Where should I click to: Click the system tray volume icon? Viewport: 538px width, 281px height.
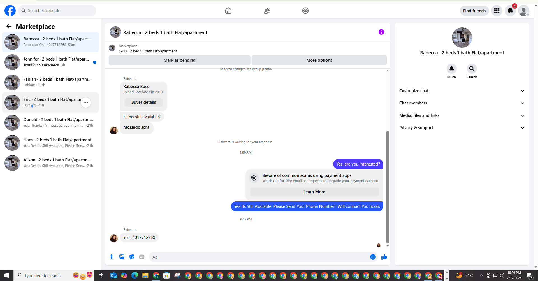tap(502, 275)
